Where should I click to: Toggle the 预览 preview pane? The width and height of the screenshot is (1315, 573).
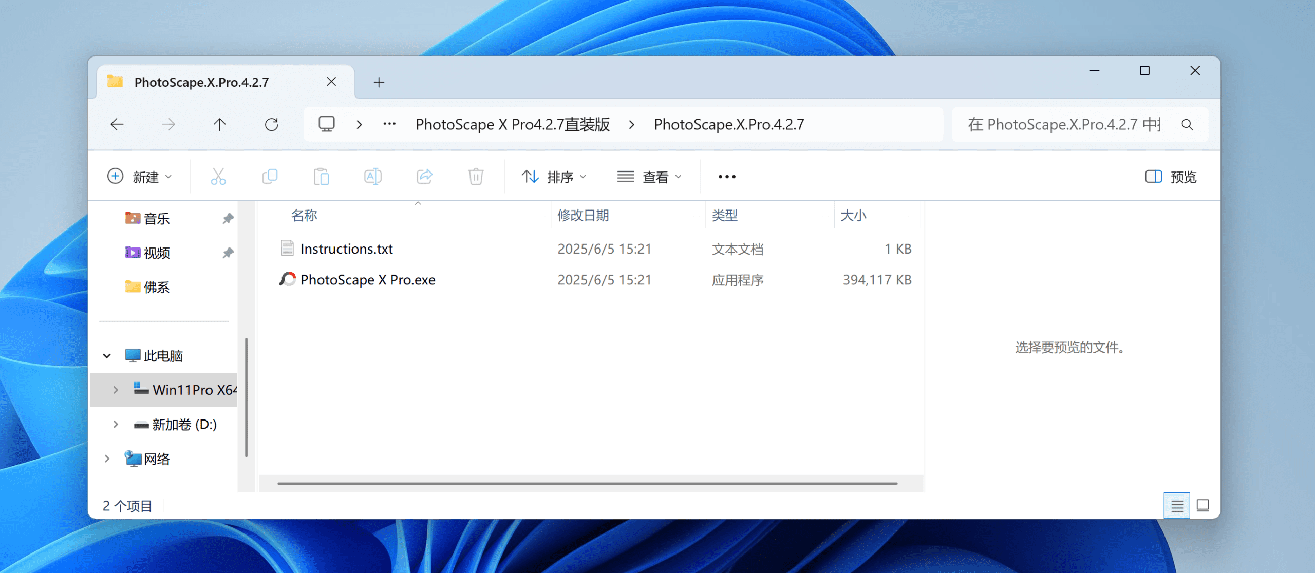coord(1171,177)
